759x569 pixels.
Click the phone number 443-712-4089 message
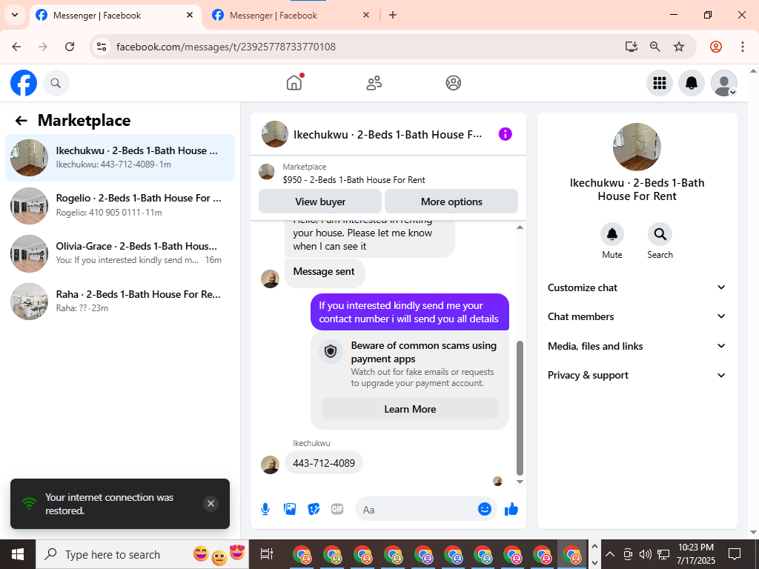click(323, 463)
